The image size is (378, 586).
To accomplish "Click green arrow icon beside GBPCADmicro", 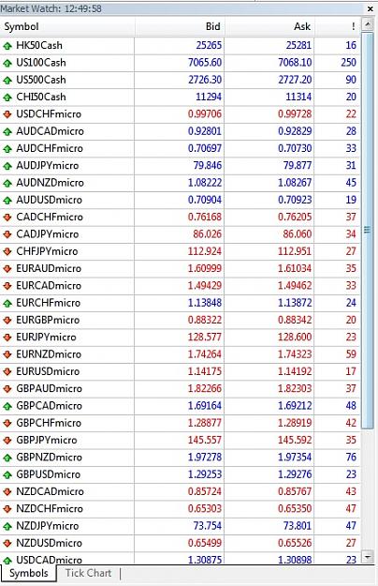I will coord(7,406).
